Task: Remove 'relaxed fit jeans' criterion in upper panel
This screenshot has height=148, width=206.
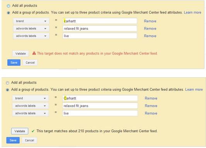Action: coord(150,29)
